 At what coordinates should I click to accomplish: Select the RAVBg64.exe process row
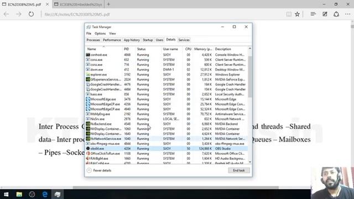point(166,159)
